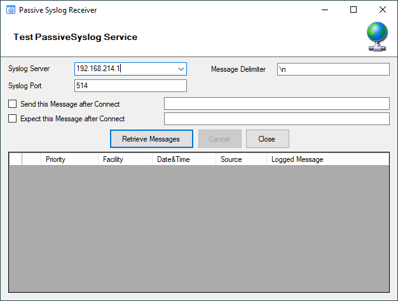Focus the Syslog Port field

[130, 86]
